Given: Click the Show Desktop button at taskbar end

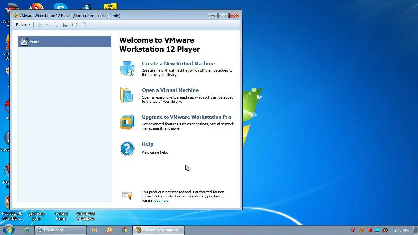Looking at the screenshot, I should (415, 230).
